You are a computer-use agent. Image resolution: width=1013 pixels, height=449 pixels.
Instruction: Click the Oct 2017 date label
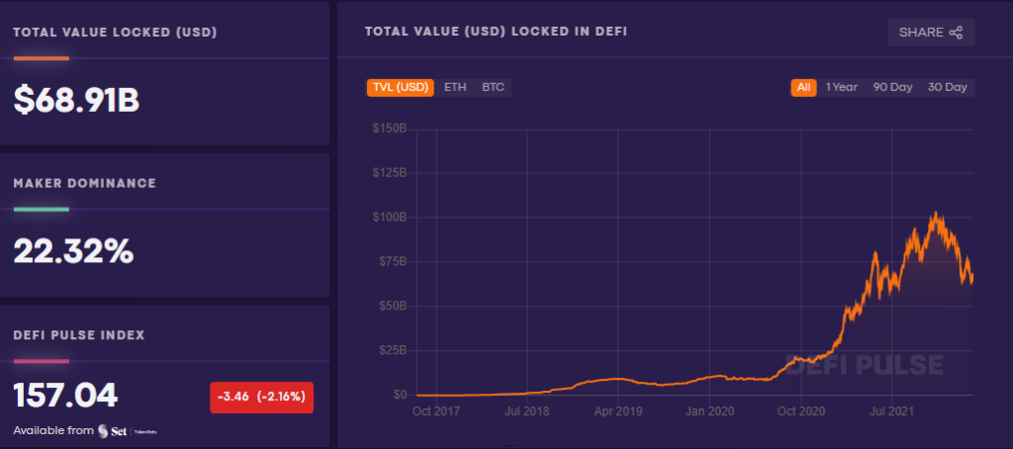(x=436, y=410)
